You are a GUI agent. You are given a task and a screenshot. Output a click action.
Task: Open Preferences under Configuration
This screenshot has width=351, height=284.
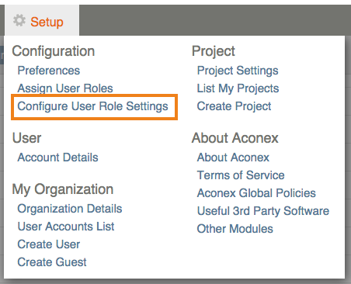49,71
